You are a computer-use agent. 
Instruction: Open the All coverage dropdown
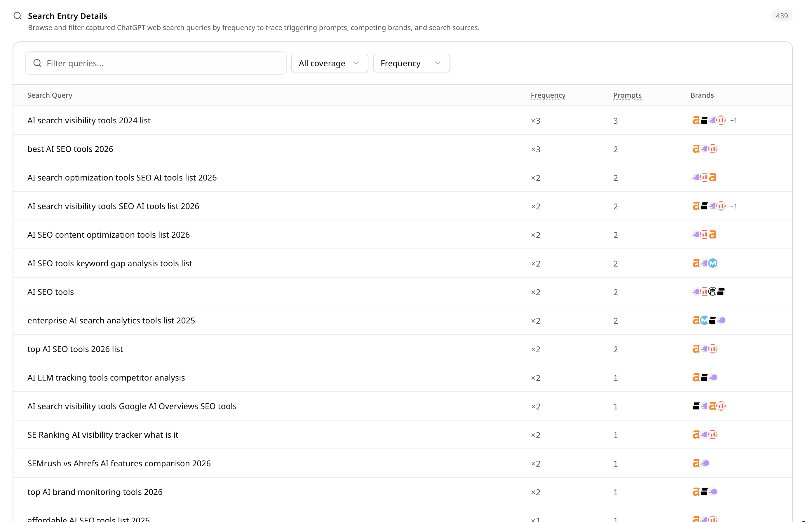(330, 63)
